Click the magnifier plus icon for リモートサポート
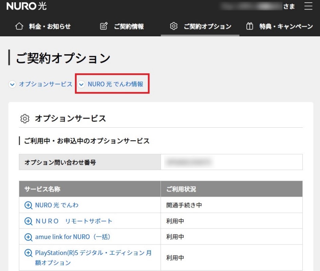320x271 pixels. tap(29, 221)
